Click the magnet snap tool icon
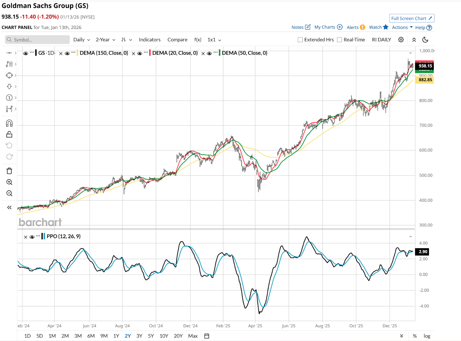461x341 pixels. coord(9,123)
